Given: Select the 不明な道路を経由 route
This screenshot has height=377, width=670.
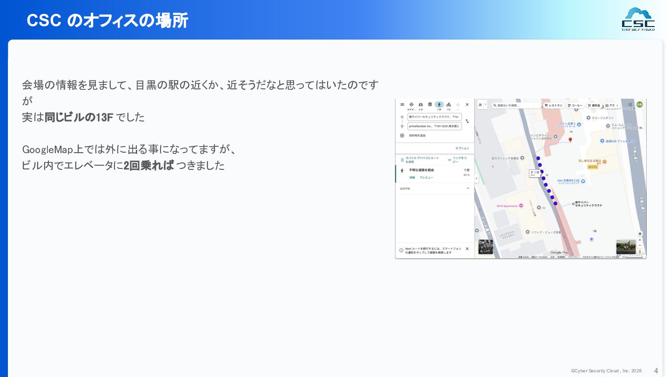Looking at the screenshot, I should pyautogui.click(x=435, y=174).
